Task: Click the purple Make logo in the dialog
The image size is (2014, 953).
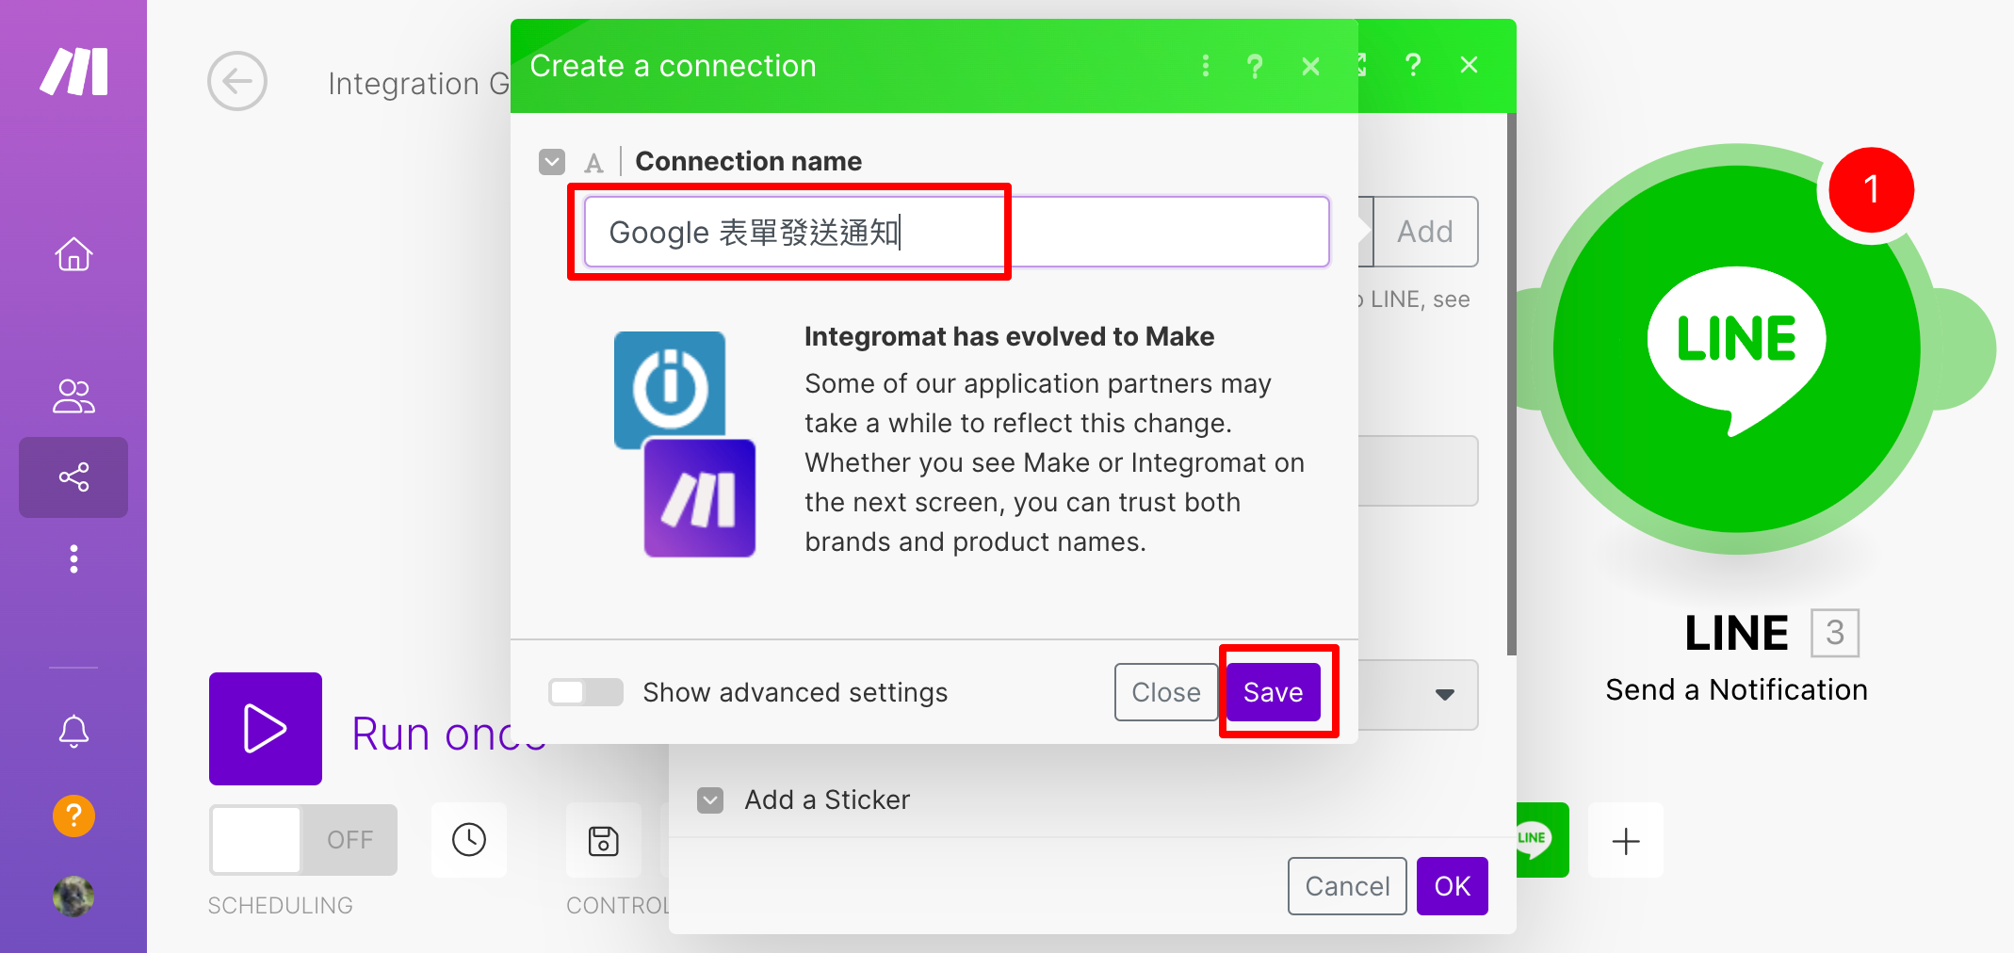Action: point(700,498)
